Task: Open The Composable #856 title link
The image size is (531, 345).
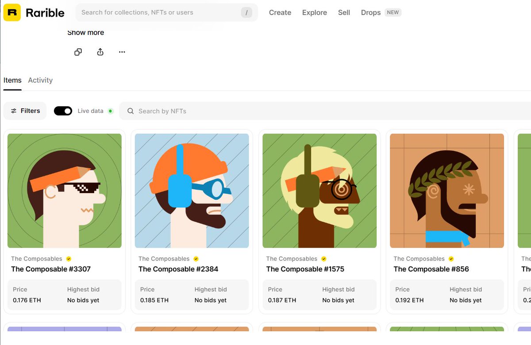Action: point(431,269)
